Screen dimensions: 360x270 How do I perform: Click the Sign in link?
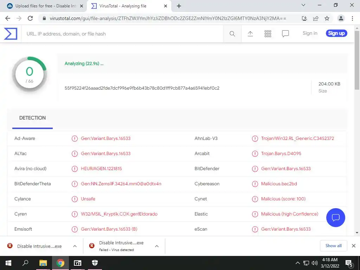(310, 33)
